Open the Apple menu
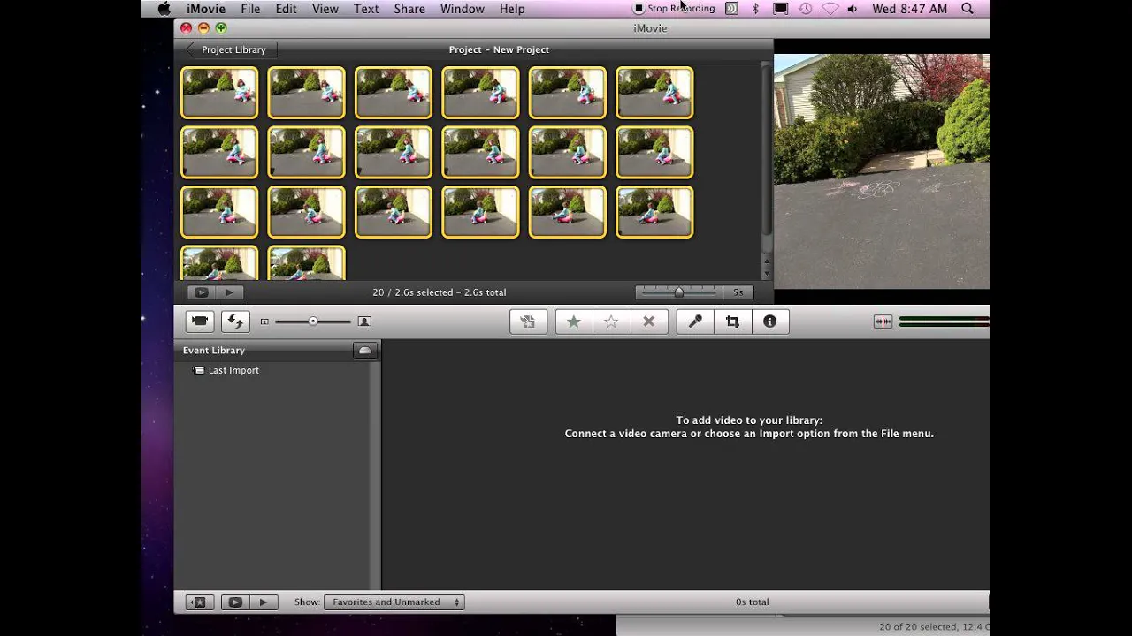 164,9
